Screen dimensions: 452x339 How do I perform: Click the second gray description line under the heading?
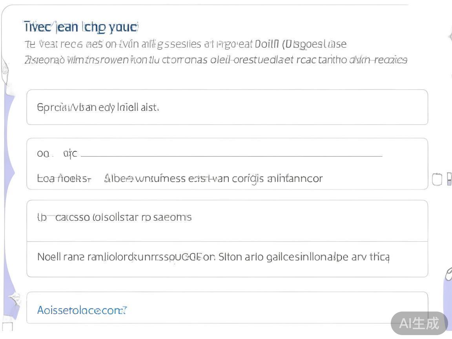pos(215,60)
